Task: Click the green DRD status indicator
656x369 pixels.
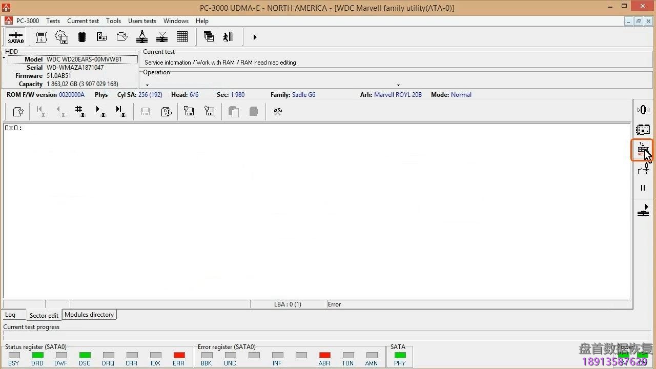Action: (x=37, y=355)
